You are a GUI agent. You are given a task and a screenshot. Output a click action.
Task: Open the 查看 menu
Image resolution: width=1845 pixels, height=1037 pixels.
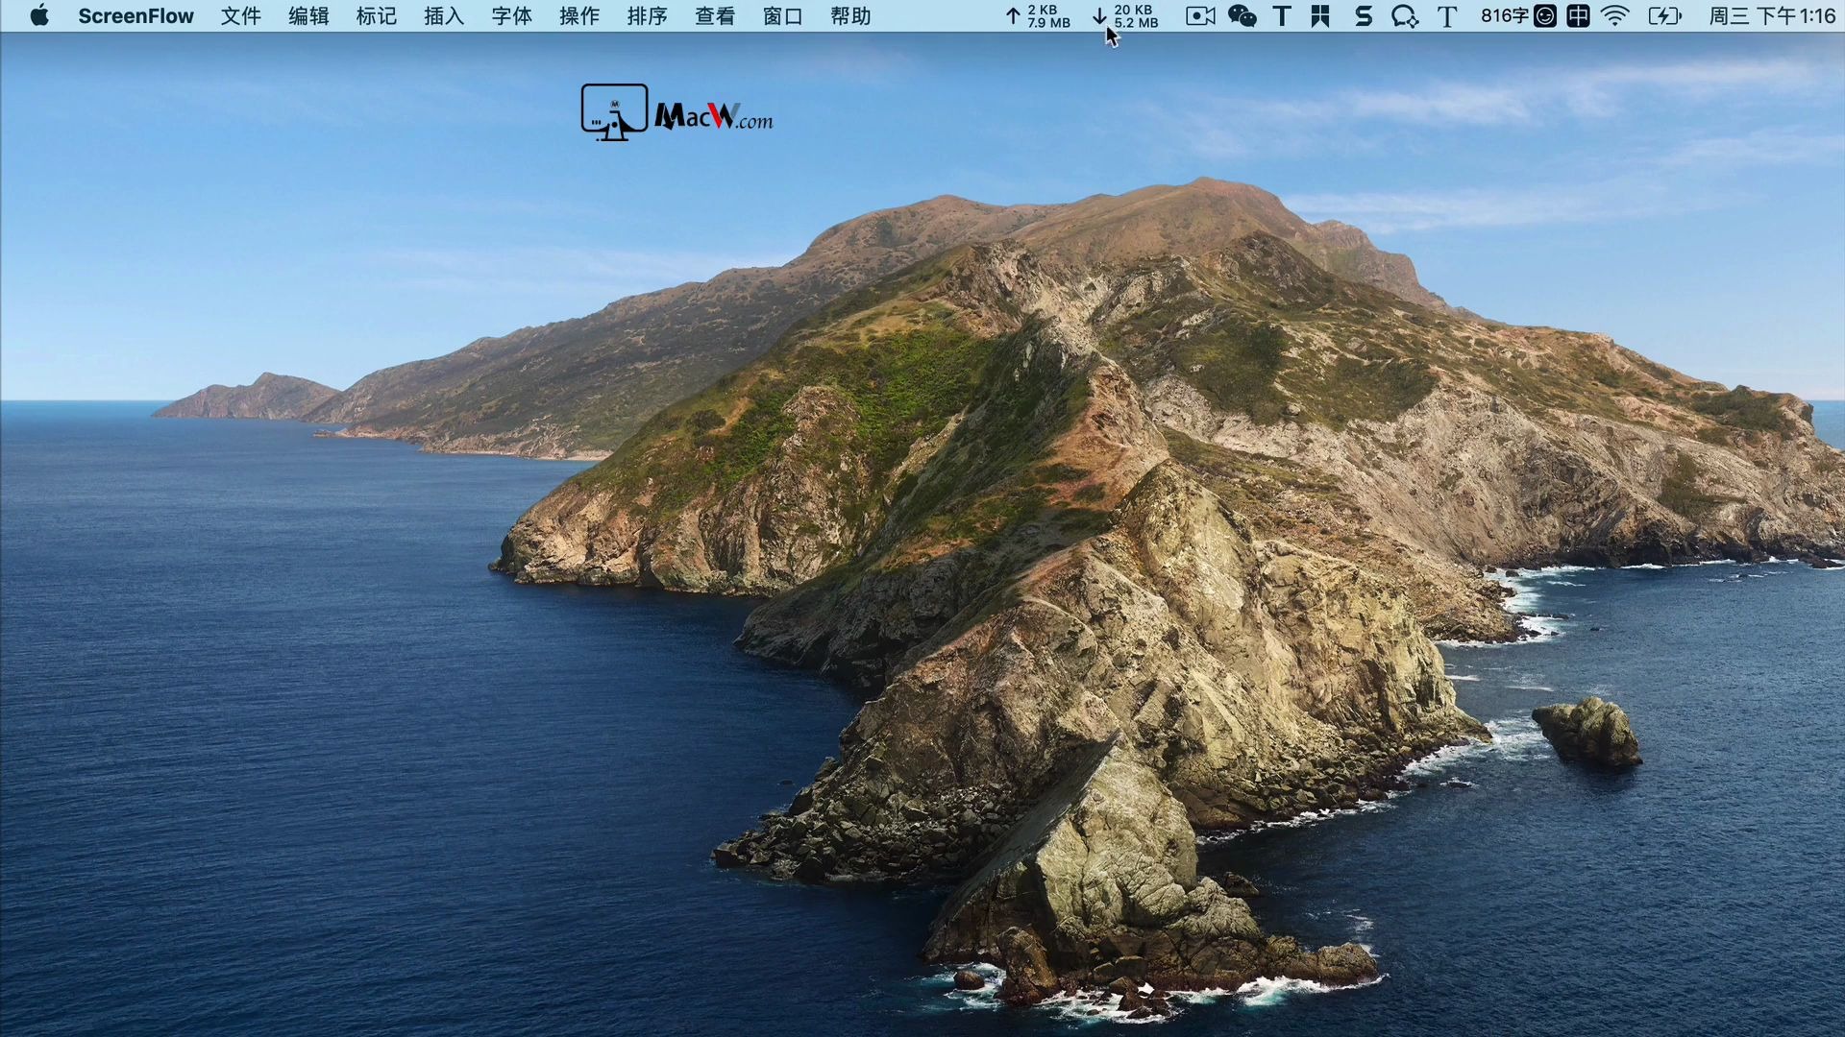(x=715, y=16)
